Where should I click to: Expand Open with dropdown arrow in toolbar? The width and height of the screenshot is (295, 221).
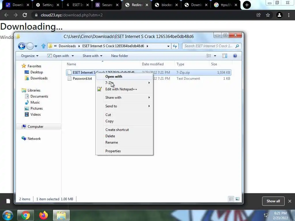point(73,56)
